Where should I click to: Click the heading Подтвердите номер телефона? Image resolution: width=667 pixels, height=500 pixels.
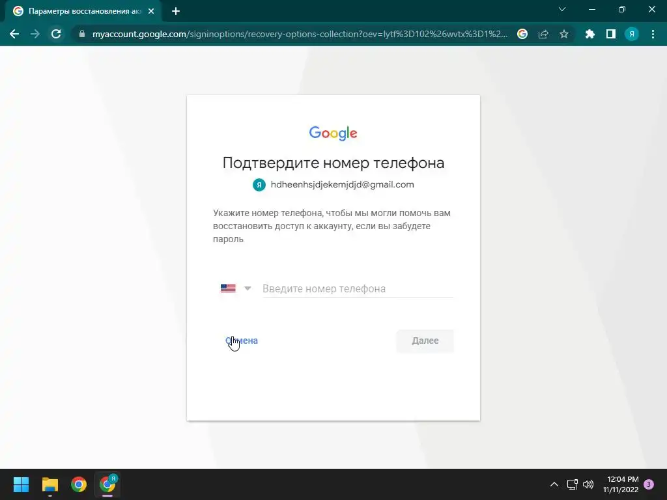pos(333,163)
